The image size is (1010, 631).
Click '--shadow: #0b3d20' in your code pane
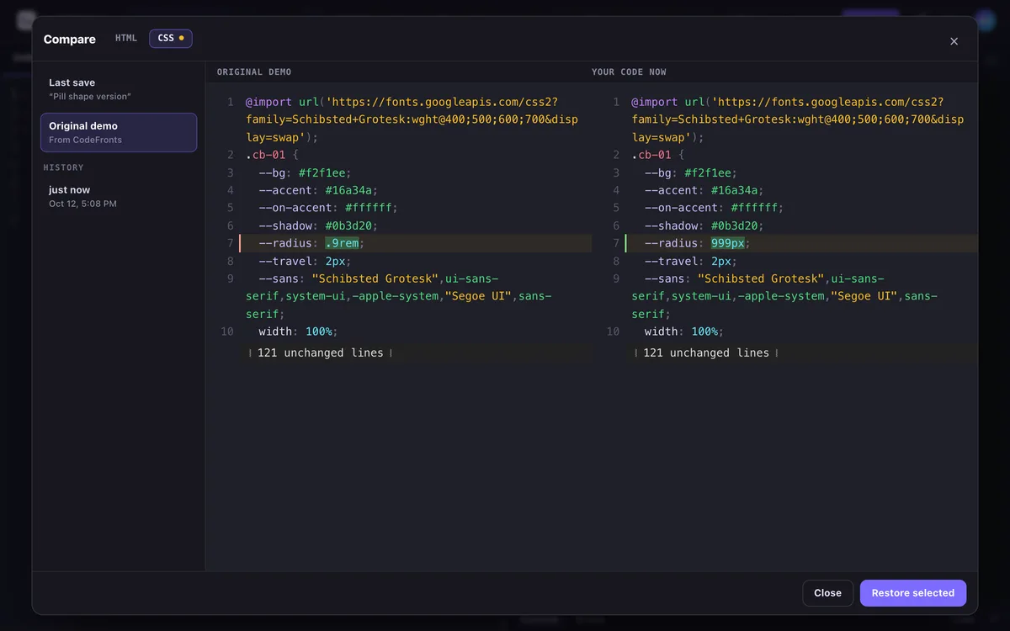705,225
